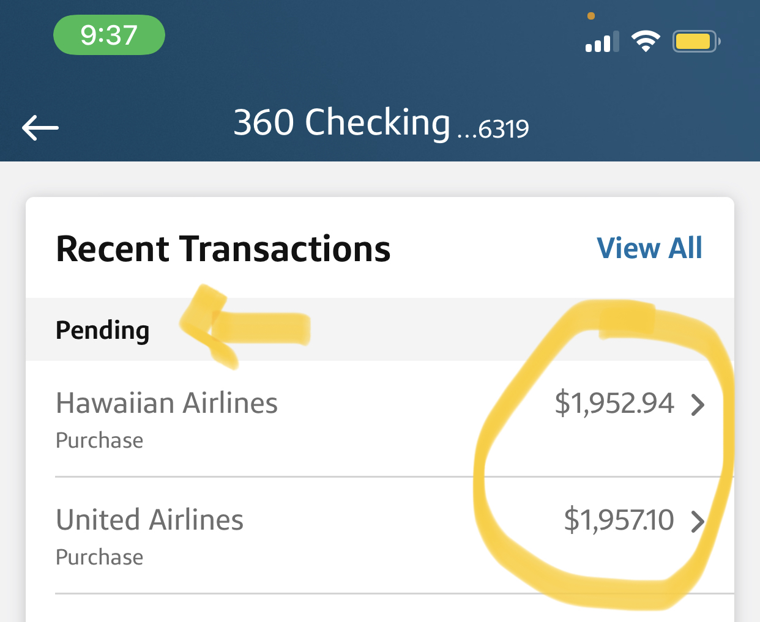This screenshot has height=622, width=760.
Task: Select the United Airlines transaction name
Action: click(149, 520)
